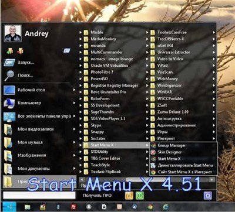Click the Skin Designer icon
The height and width of the screenshot is (212, 235).
pos(153,152)
